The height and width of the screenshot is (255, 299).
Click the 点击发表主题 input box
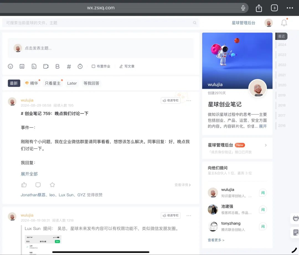(x=100, y=48)
